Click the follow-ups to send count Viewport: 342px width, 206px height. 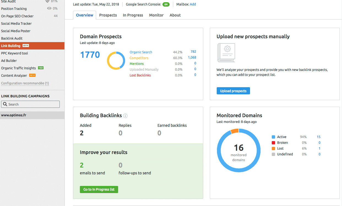(121, 165)
